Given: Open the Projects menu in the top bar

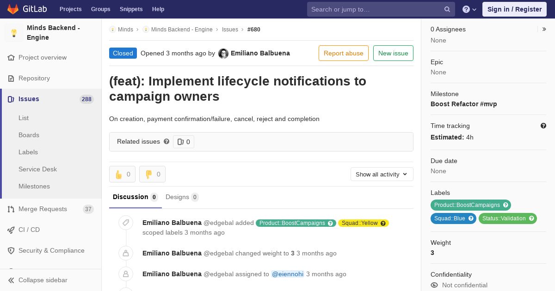Looking at the screenshot, I should coord(70,9).
